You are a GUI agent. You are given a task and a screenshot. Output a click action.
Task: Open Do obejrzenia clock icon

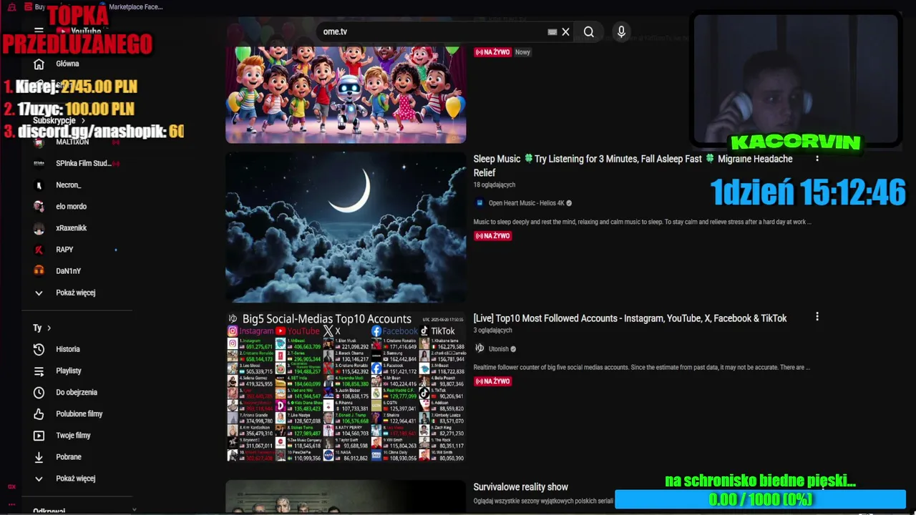tap(39, 392)
